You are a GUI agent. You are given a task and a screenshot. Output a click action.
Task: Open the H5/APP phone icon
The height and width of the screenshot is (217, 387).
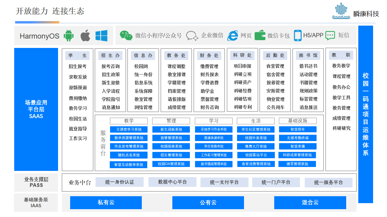pyautogui.click(x=298, y=35)
